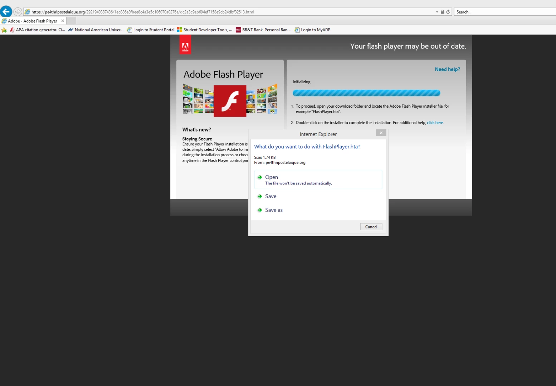Refresh the page with reload icon

(448, 12)
